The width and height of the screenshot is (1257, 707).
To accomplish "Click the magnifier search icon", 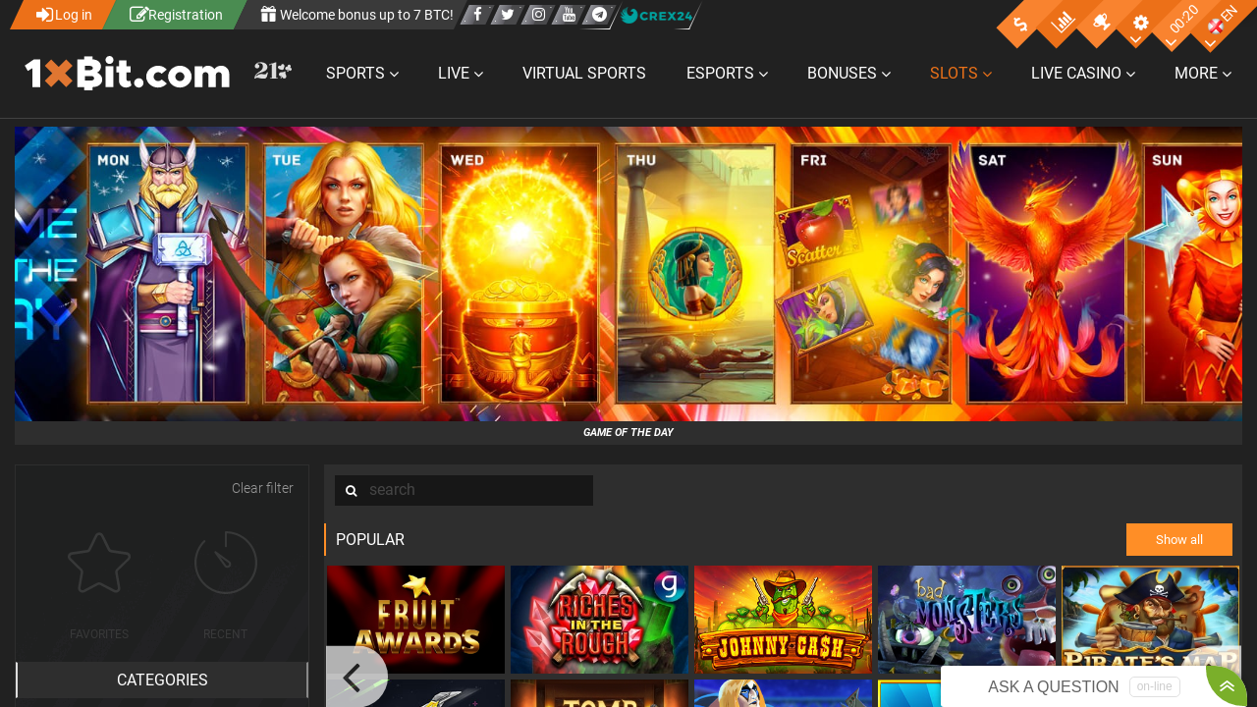I will click(x=351, y=490).
